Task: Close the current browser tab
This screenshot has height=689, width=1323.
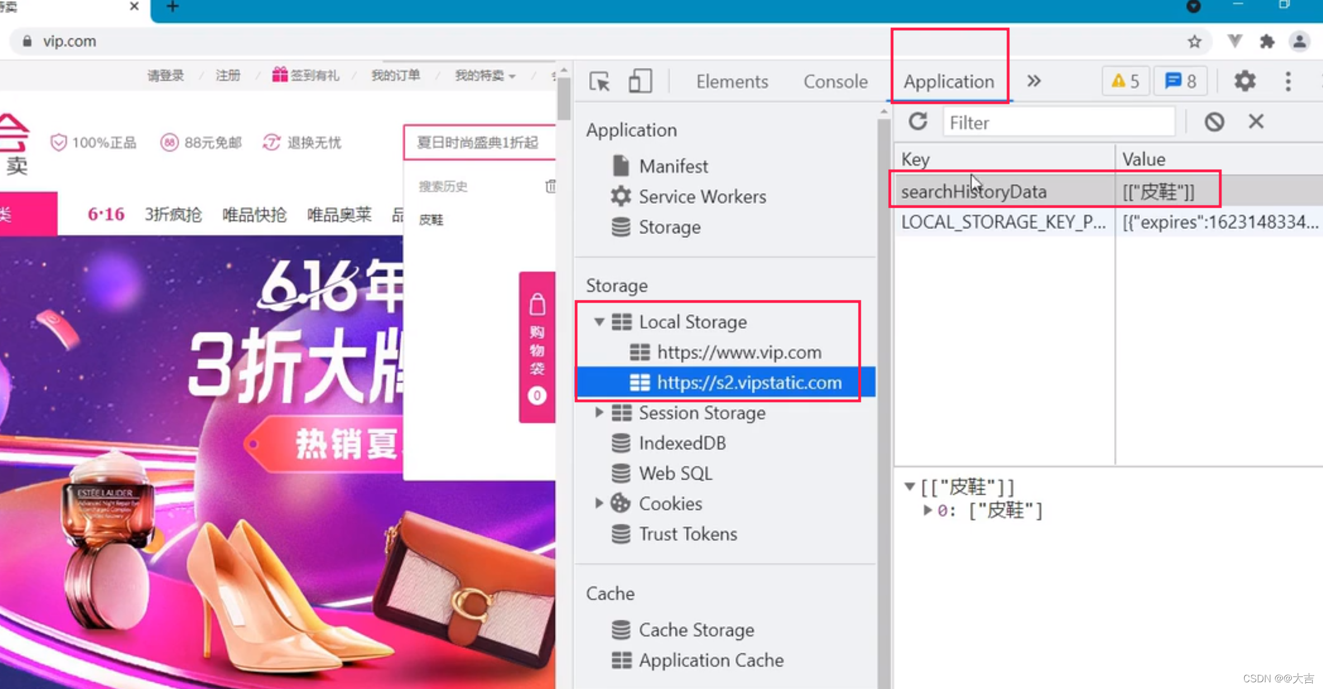Action: [x=134, y=6]
